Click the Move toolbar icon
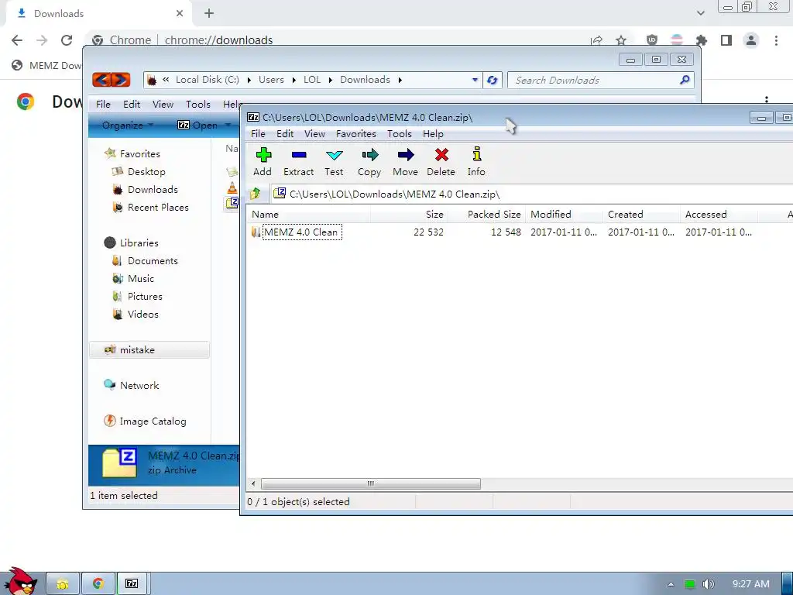This screenshot has width=793, height=595. click(406, 163)
